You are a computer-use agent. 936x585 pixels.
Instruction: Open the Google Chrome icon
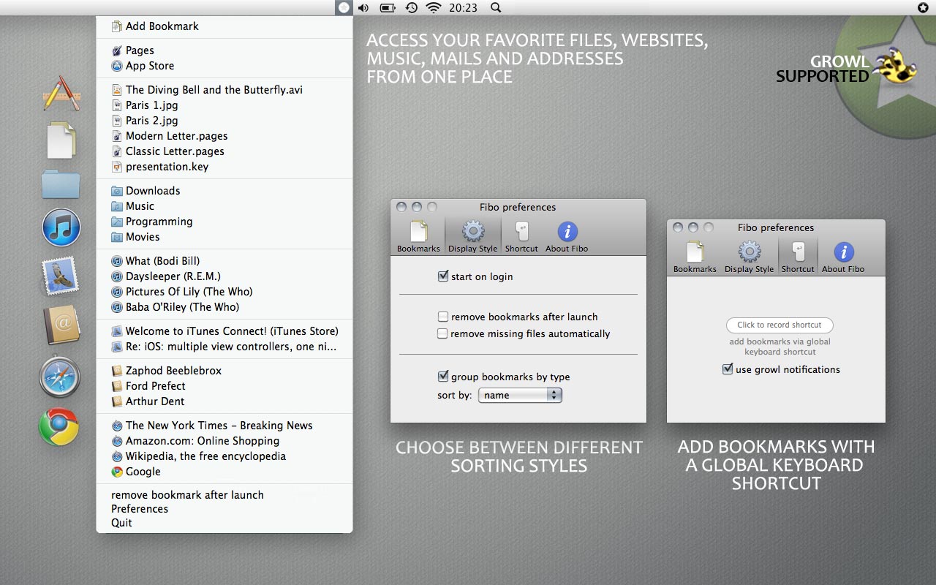tap(59, 427)
